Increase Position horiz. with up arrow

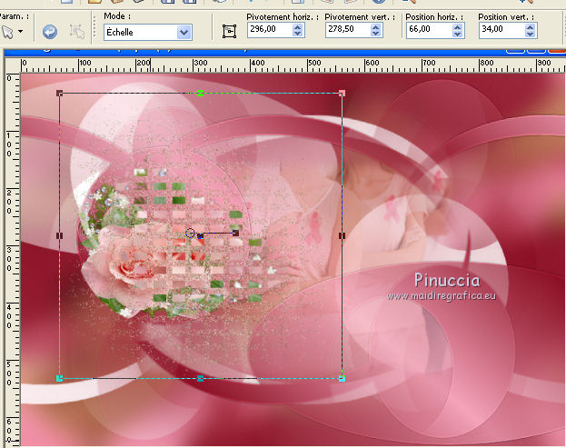[457, 27]
